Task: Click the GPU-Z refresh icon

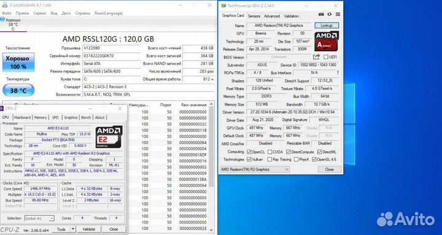Action: (330, 14)
